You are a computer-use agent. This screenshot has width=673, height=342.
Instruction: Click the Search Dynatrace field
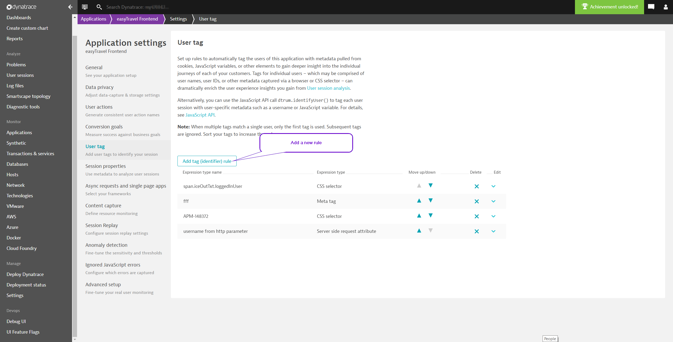click(x=138, y=7)
